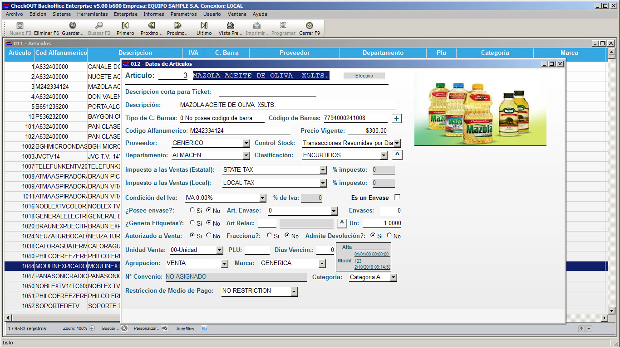Click the Código de Barras input field

click(356, 118)
